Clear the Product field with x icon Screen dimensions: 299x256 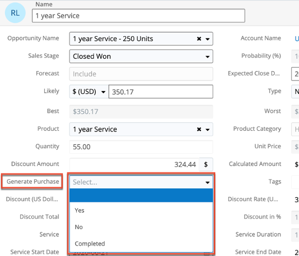199,129
